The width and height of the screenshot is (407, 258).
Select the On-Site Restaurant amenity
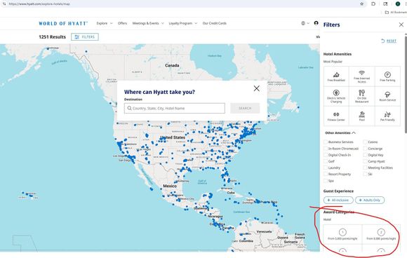tap(362, 97)
